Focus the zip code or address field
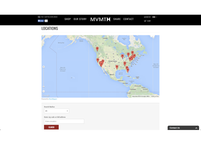The image size is (201, 150). tap(64, 121)
